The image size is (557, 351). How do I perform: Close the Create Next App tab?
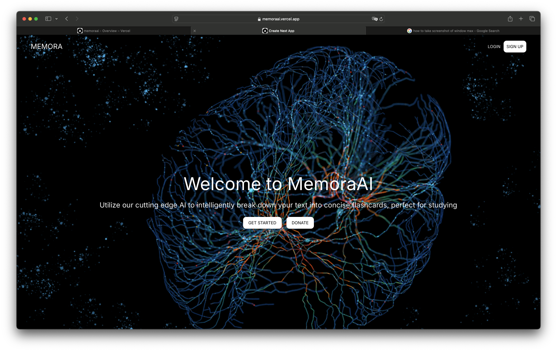click(x=195, y=31)
